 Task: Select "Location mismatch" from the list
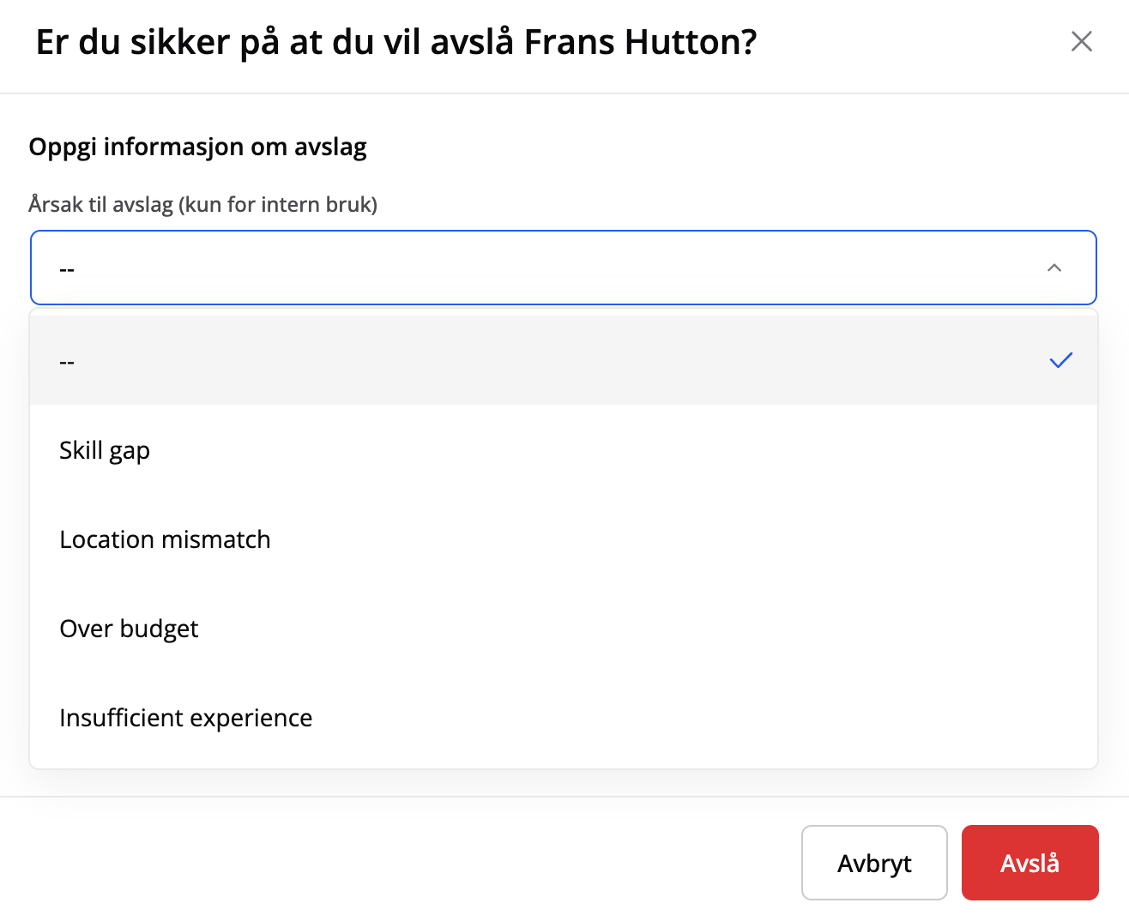(165, 539)
